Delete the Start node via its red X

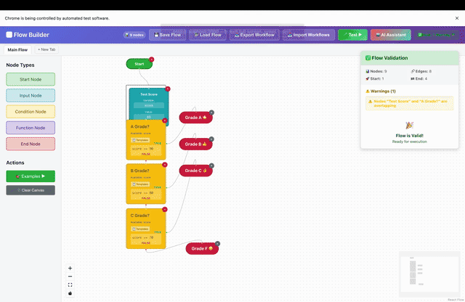(152, 60)
